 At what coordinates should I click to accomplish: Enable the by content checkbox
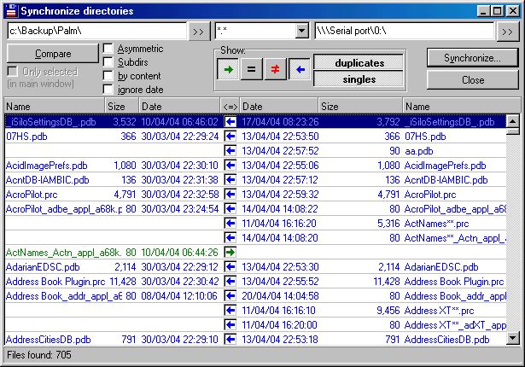coord(108,76)
